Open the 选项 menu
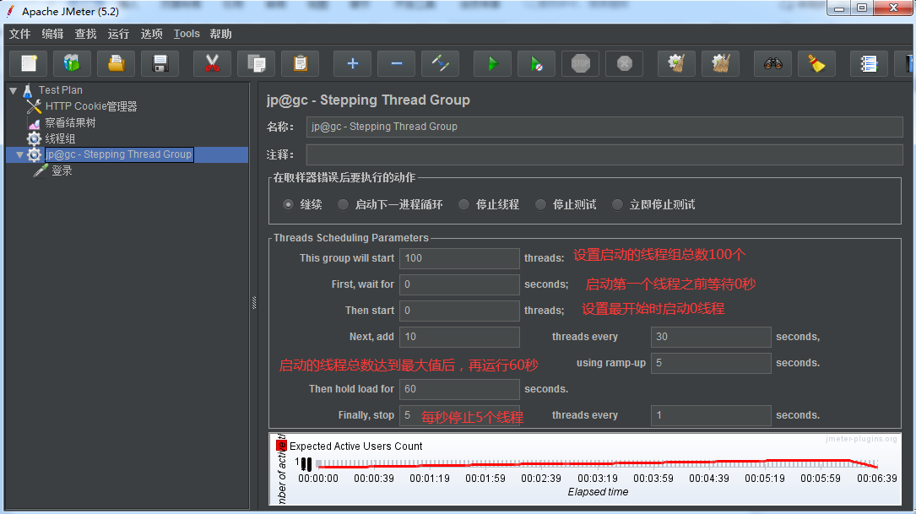The image size is (916, 514). tap(151, 34)
